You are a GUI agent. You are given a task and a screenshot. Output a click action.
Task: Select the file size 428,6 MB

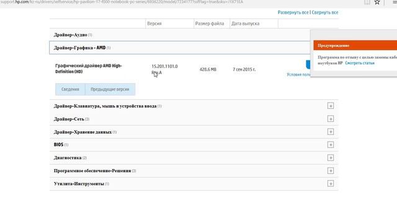pos(208,69)
